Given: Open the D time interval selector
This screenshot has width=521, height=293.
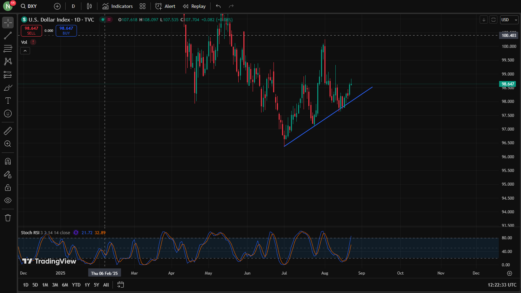Looking at the screenshot, I should pos(73,6).
